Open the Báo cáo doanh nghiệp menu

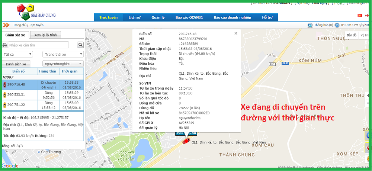coord(232,17)
